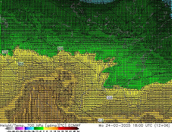
Task: Click the '316' contour label just above date caption
Action: click(x=101, y=120)
